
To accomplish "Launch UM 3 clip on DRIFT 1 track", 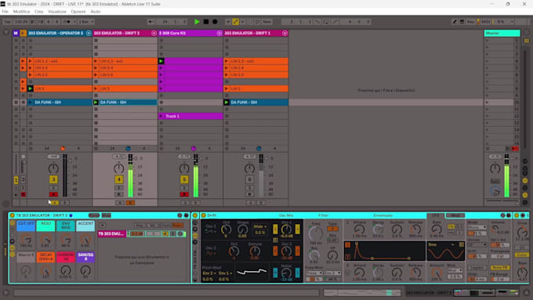I will click(x=227, y=89).
